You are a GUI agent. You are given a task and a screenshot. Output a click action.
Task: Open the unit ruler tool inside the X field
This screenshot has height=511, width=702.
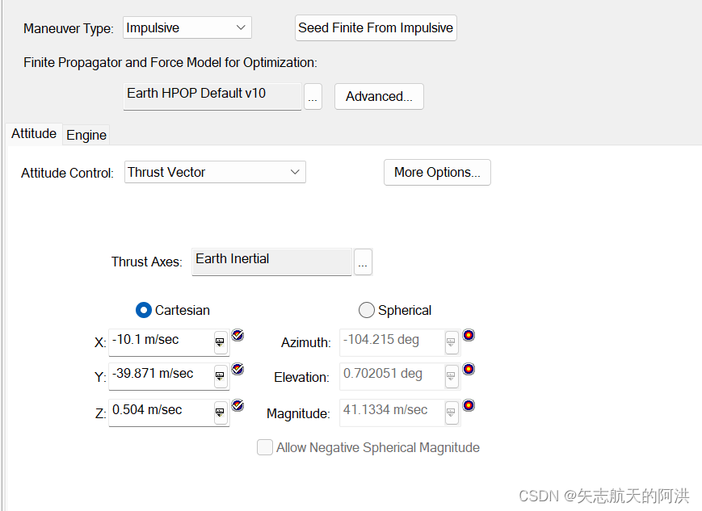(x=221, y=343)
